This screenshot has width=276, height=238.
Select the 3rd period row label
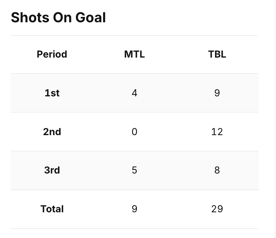[52, 170]
